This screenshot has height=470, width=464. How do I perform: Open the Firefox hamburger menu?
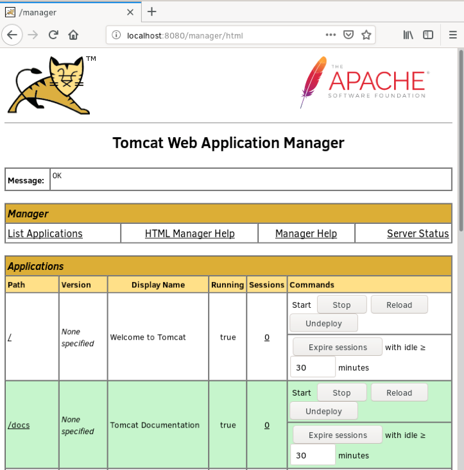[453, 35]
